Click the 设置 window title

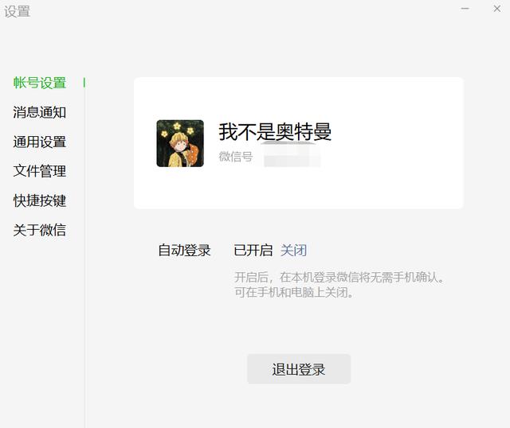coord(18,11)
